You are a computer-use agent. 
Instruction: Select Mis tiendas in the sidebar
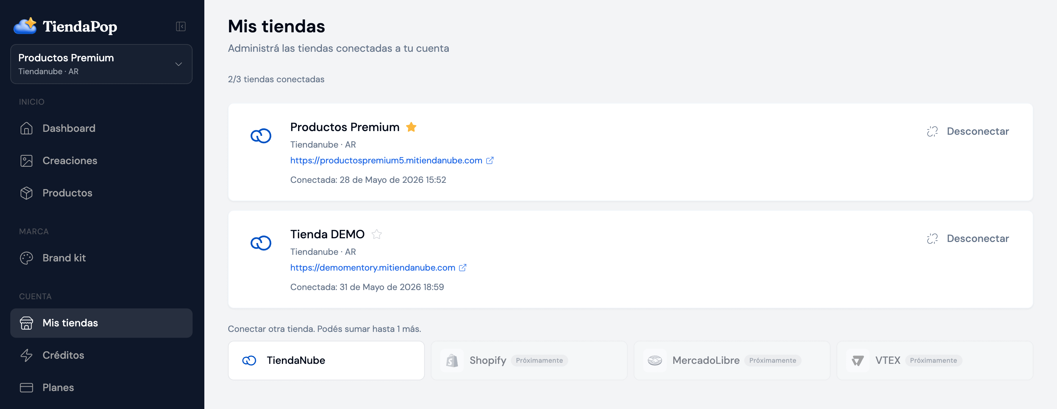101,323
